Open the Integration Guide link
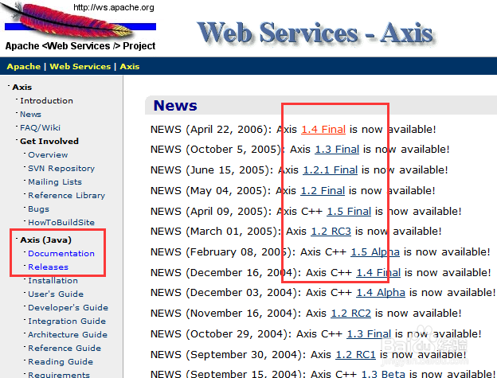The height and width of the screenshot is (378, 497). coord(67,321)
